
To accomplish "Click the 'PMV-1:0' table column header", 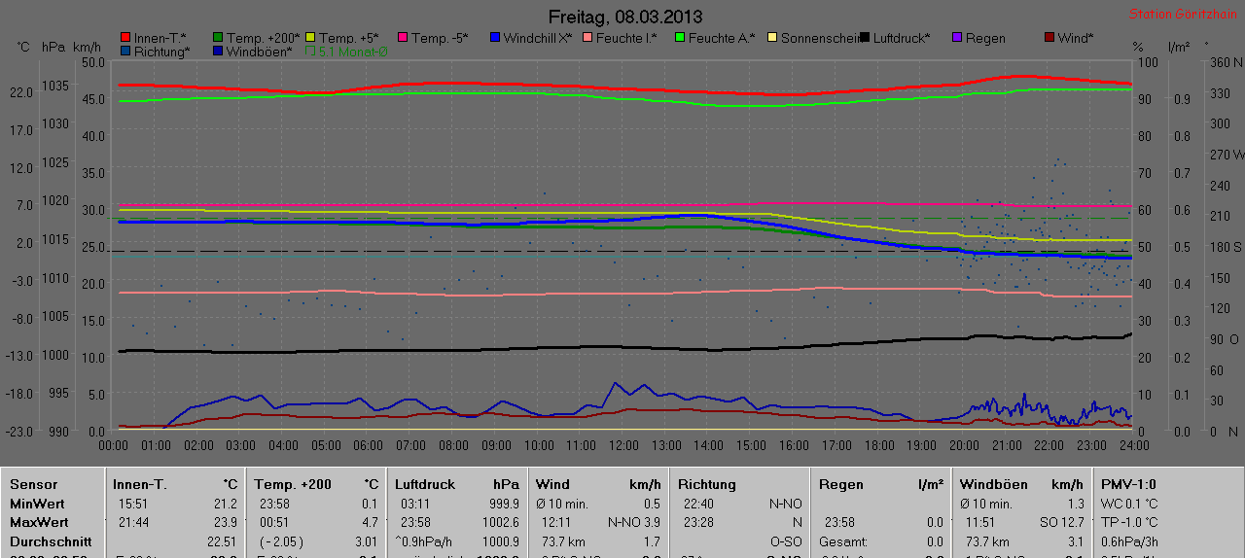I will (x=1129, y=484).
